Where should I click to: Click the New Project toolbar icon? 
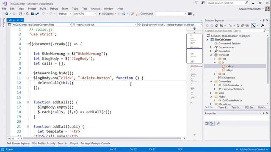pos(20,14)
